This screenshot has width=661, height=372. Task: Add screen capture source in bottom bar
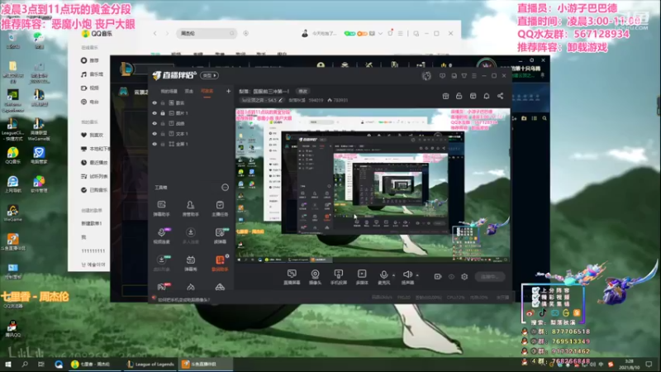pos(292,277)
